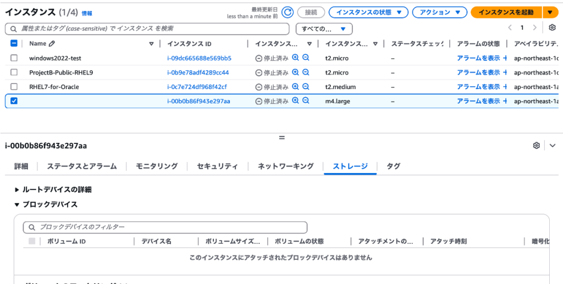
Task: Open the ネットワーキング tab
Action: click(285, 166)
